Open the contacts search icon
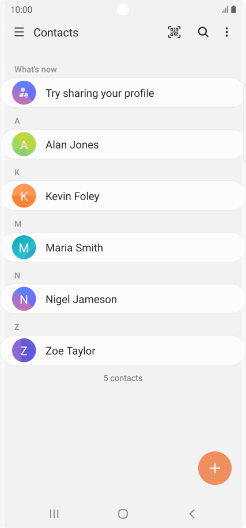The height and width of the screenshot is (528, 246). tap(203, 32)
